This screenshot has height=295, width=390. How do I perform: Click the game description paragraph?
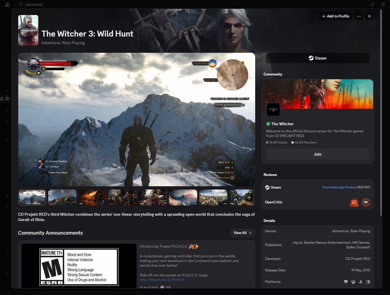136,217
